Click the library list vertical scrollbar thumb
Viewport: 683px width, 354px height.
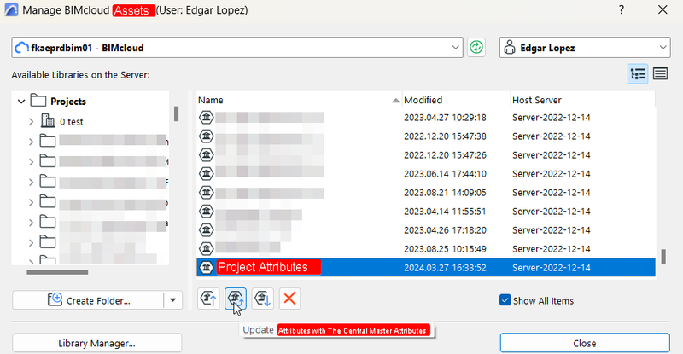pos(663,257)
